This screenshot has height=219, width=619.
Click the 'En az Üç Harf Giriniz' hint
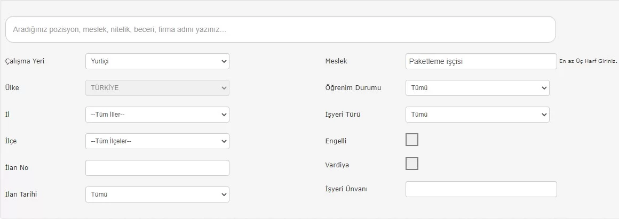[x=588, y=62]
